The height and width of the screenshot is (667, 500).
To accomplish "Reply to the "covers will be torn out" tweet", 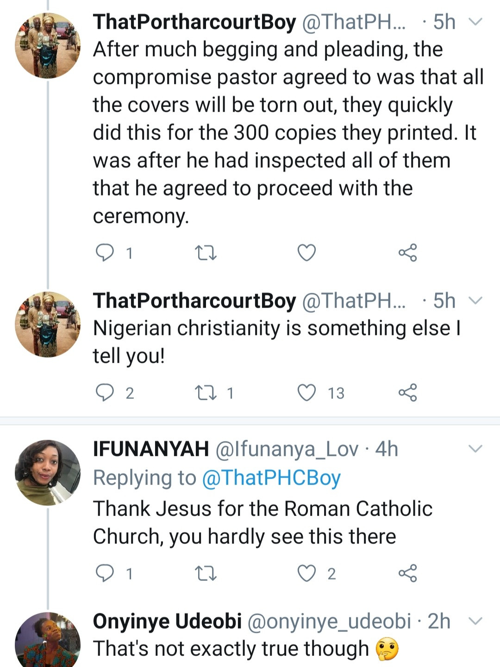I will tap(105, 253).
